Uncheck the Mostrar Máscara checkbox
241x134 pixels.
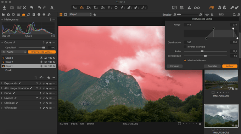185,60
